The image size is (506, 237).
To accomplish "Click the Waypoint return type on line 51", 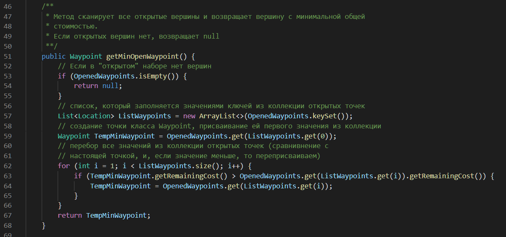I will pos(86,56).
